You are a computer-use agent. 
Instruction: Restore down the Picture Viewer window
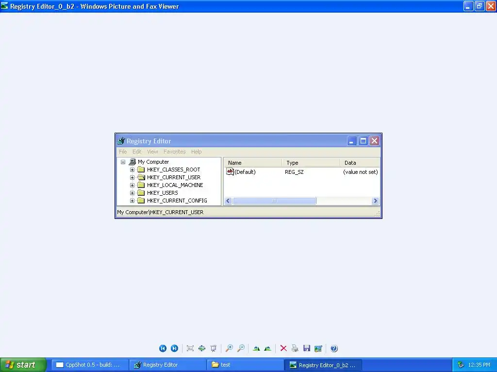pyautogui.click(x=479, y=6)
